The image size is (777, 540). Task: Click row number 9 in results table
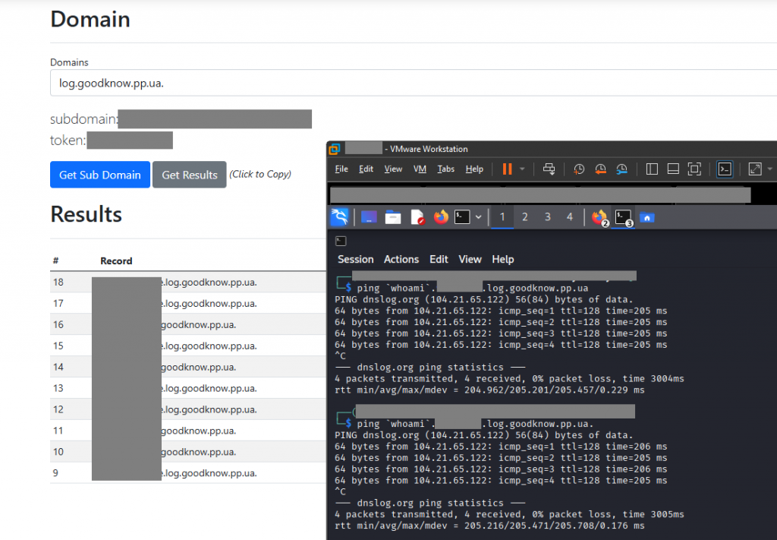click(x=55, y=473)
